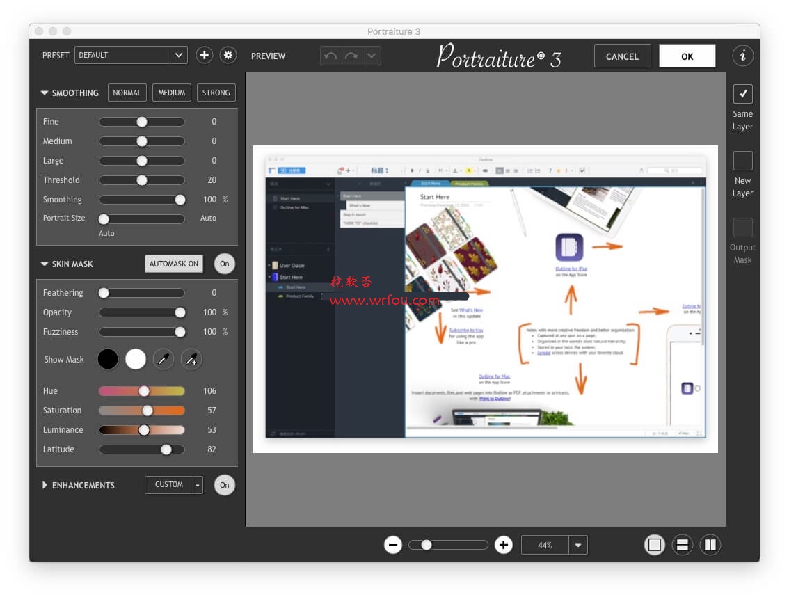Redo the last change
This screenshot has width=789, height=597.
(351, 56)
